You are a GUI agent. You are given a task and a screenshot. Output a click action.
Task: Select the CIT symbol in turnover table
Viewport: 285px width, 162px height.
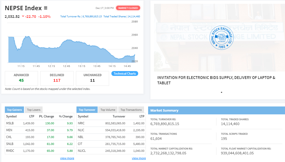point(80,144)
